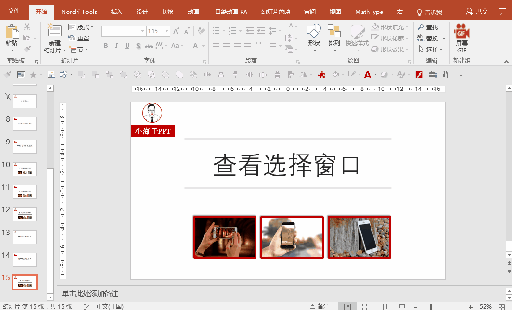
Task: Click the red puzzle piece add-in icon
Action: pos(322,75)
